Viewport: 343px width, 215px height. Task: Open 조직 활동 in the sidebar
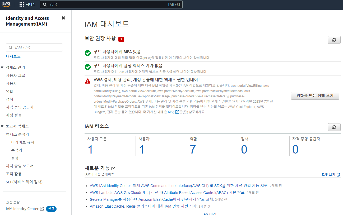14,174
